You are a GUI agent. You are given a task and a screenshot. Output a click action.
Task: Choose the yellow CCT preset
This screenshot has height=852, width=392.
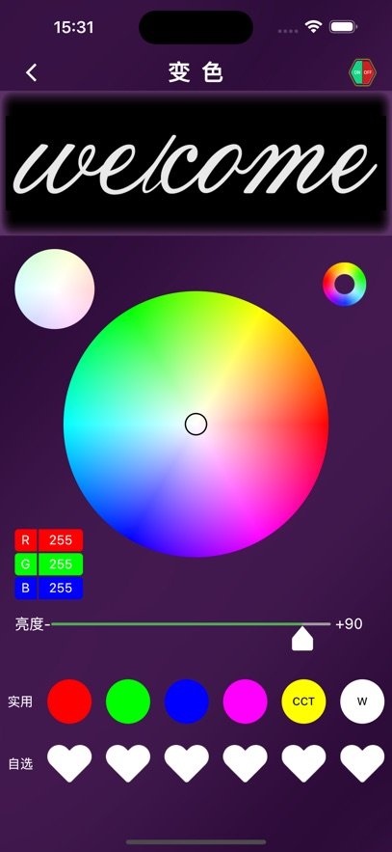tap(303, 701)
